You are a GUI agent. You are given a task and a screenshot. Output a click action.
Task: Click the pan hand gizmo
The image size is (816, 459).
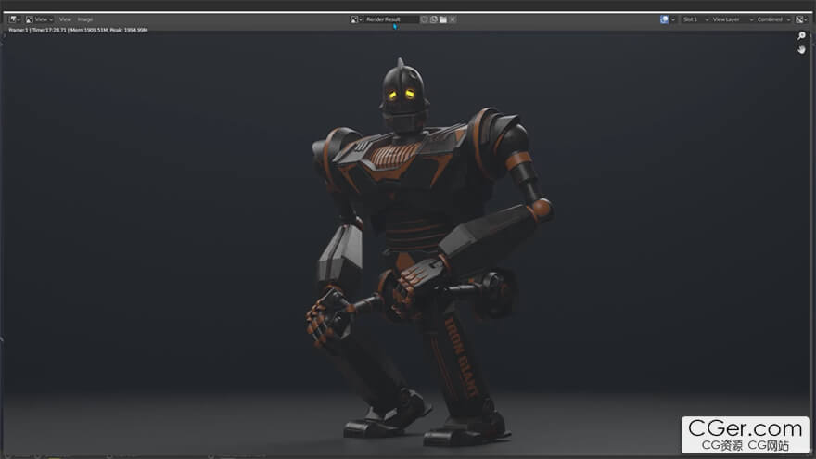click(801, 49)
